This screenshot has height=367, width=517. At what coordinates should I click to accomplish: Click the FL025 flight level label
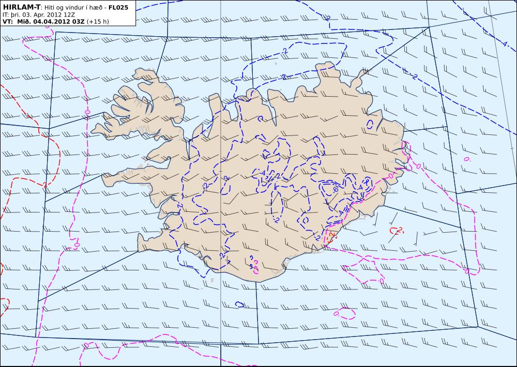point(118,7)
